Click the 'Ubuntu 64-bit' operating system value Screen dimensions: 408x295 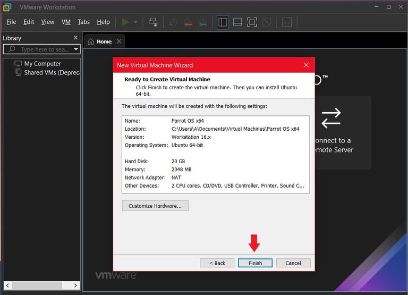pyautogui.click(x=187, y=145)
